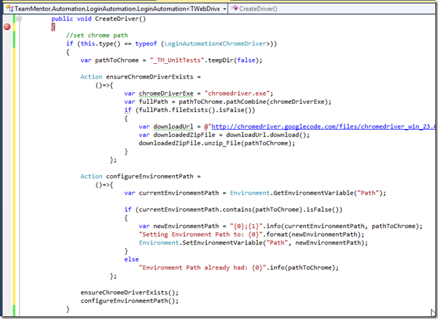The width and height of the screenshot is (438, 319).
Task: Click the configureEnvironmentPath() invocation line
Action: 129,301
